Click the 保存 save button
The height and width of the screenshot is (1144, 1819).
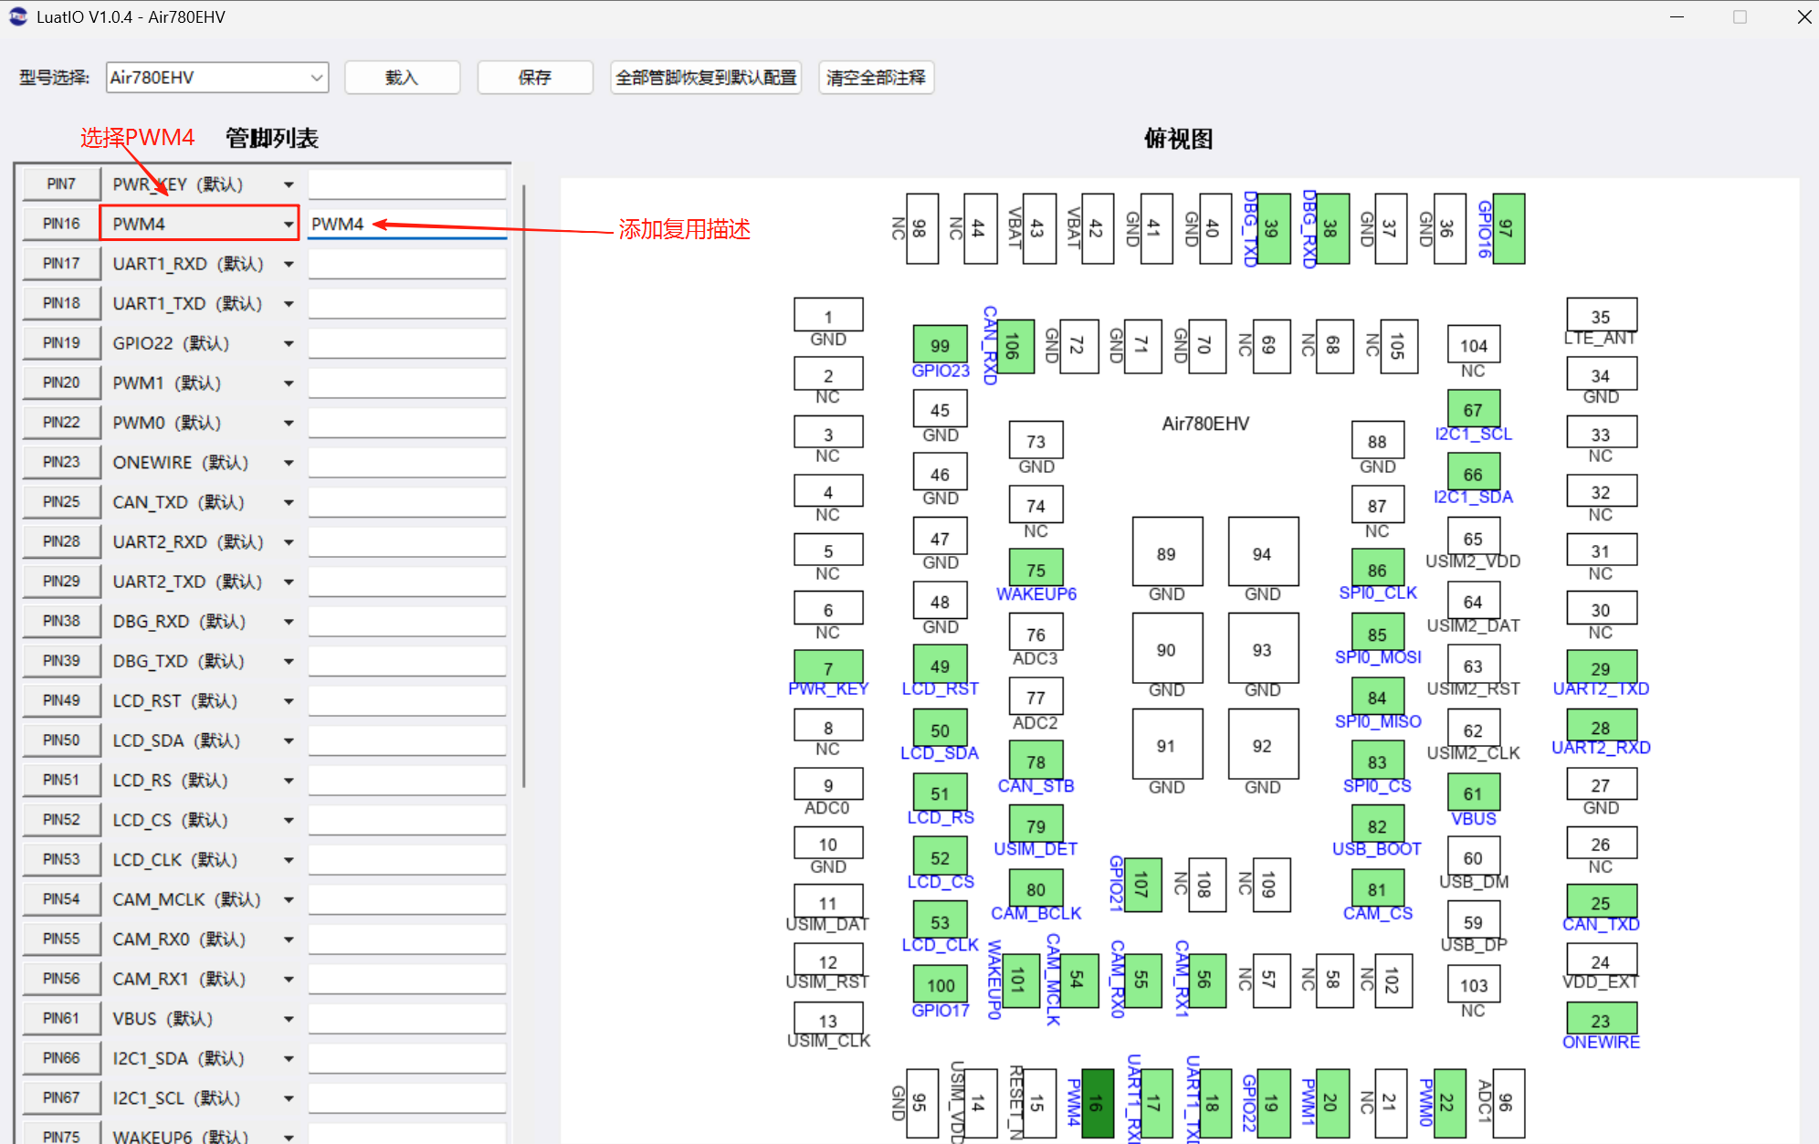(534, 78)
